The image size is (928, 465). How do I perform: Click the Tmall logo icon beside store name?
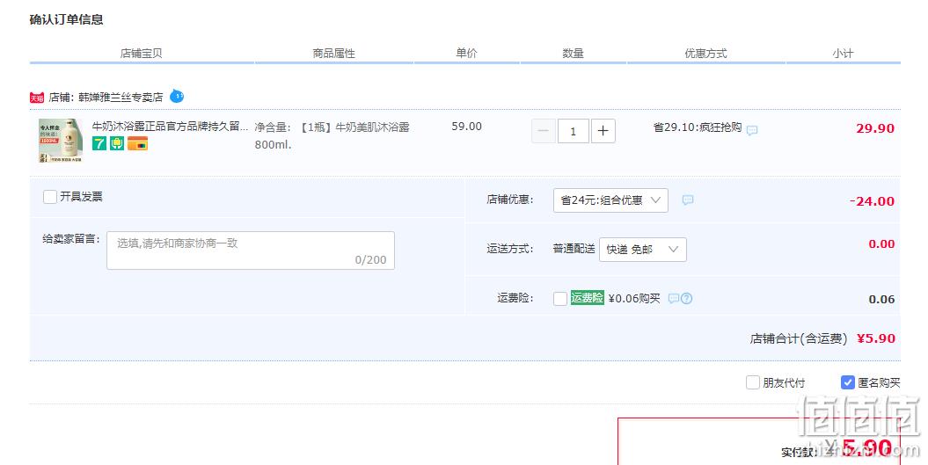point(37,98)
